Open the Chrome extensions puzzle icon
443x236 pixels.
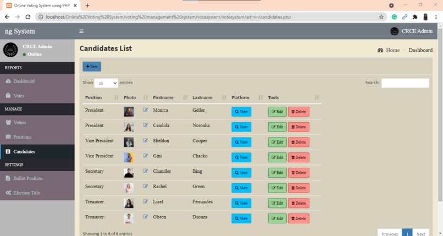(x=415, y=17)
